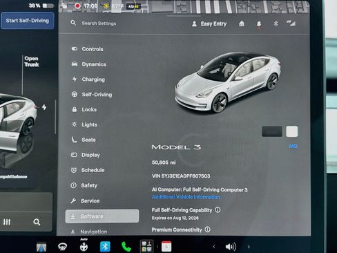
Task: Tap the Bluetooth icon in settings header
Action: (276, 24)
